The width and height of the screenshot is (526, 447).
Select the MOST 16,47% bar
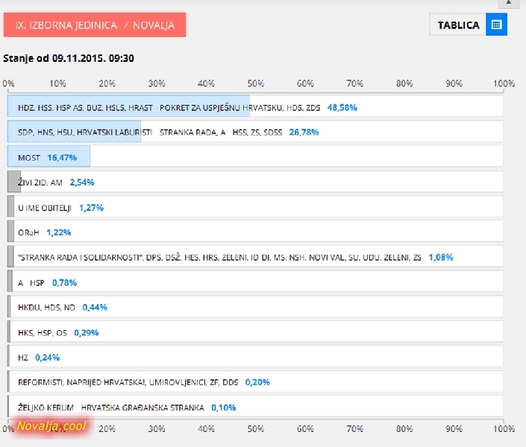[x=255, y=156]
